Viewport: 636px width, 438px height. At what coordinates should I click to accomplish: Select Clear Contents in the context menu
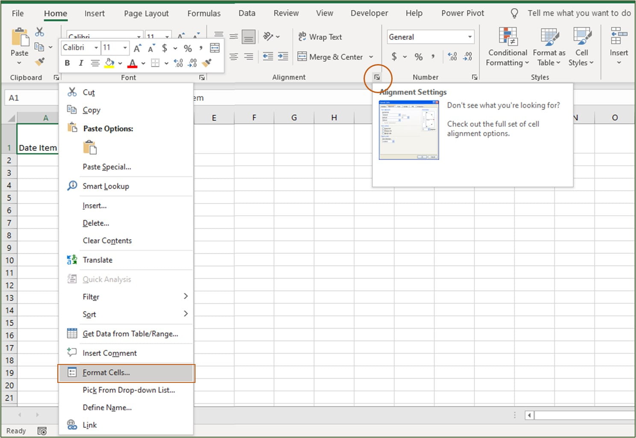107,240
